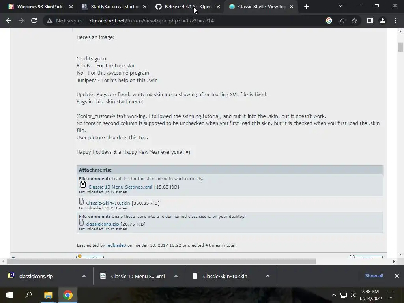Click the forward navigation arrow
404x303 pixels.
click(21, 21)
